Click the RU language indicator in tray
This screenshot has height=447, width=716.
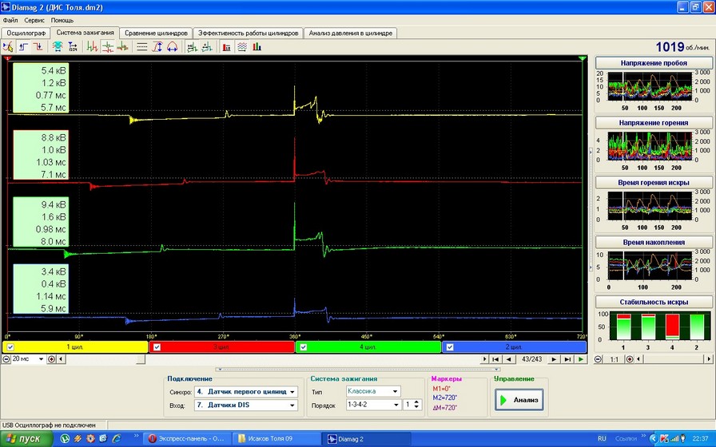602,439
